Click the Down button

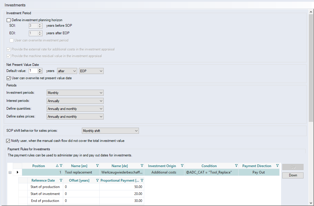293,175
